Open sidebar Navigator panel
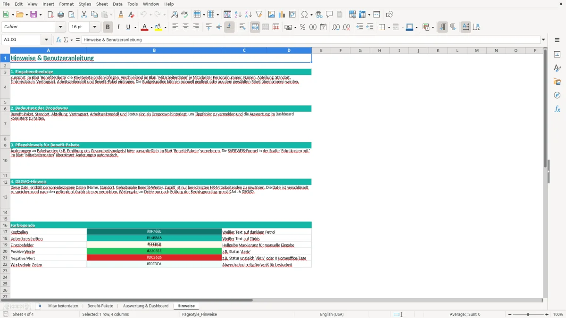 (x=557, y=95)
